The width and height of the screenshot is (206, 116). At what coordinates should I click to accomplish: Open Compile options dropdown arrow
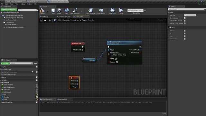47,11
